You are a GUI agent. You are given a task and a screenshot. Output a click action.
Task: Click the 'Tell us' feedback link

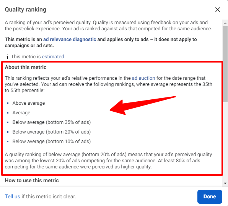12,196
